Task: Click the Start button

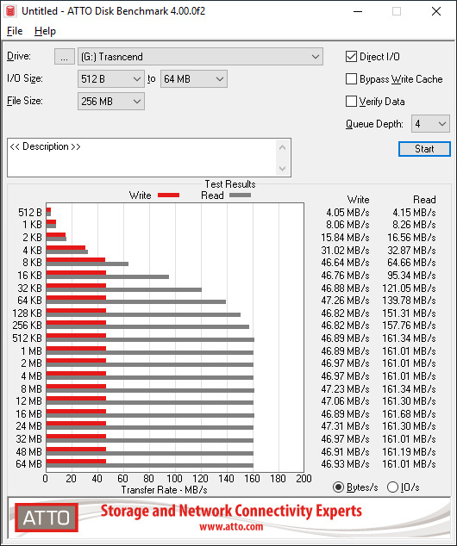Action: pos(424,149)
